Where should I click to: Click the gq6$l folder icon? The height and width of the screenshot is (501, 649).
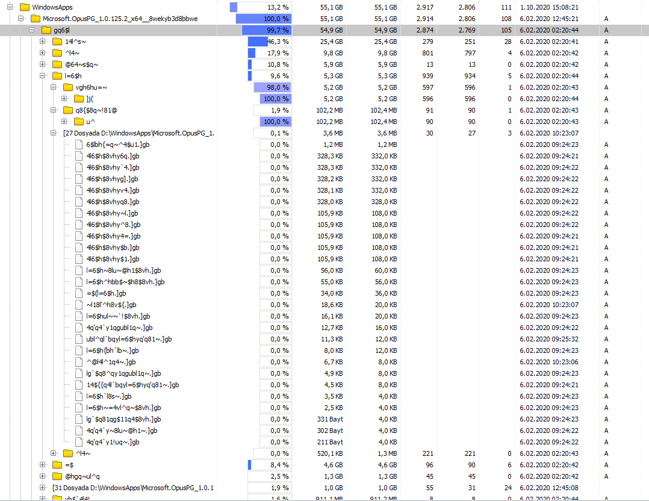[46, 30]
